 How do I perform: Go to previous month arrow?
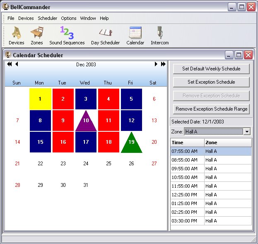tap(17, 64)
